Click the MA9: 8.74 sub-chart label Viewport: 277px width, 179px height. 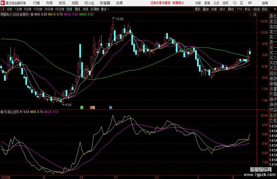[x=37, y=112]
